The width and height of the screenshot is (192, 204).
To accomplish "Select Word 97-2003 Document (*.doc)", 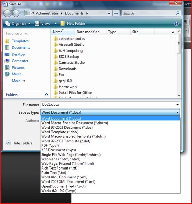I will 110,127.
